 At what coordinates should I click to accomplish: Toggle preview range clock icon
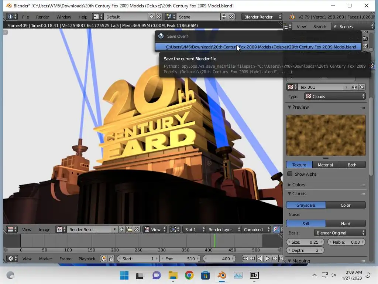(x=104, y=258)
